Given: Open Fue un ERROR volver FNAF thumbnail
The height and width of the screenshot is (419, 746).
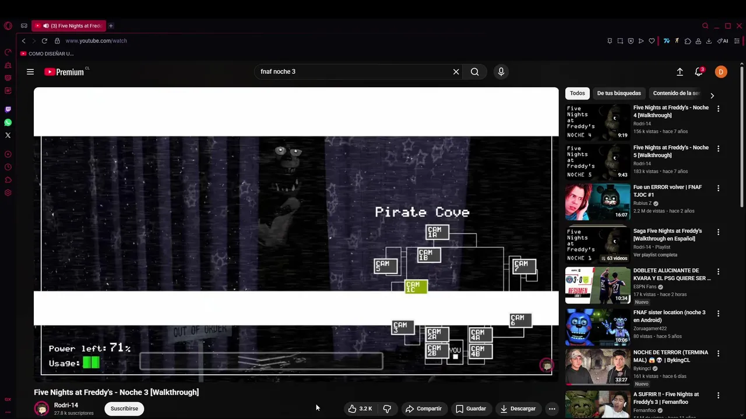Looking at the screenshot, I should tap(597, 201).
